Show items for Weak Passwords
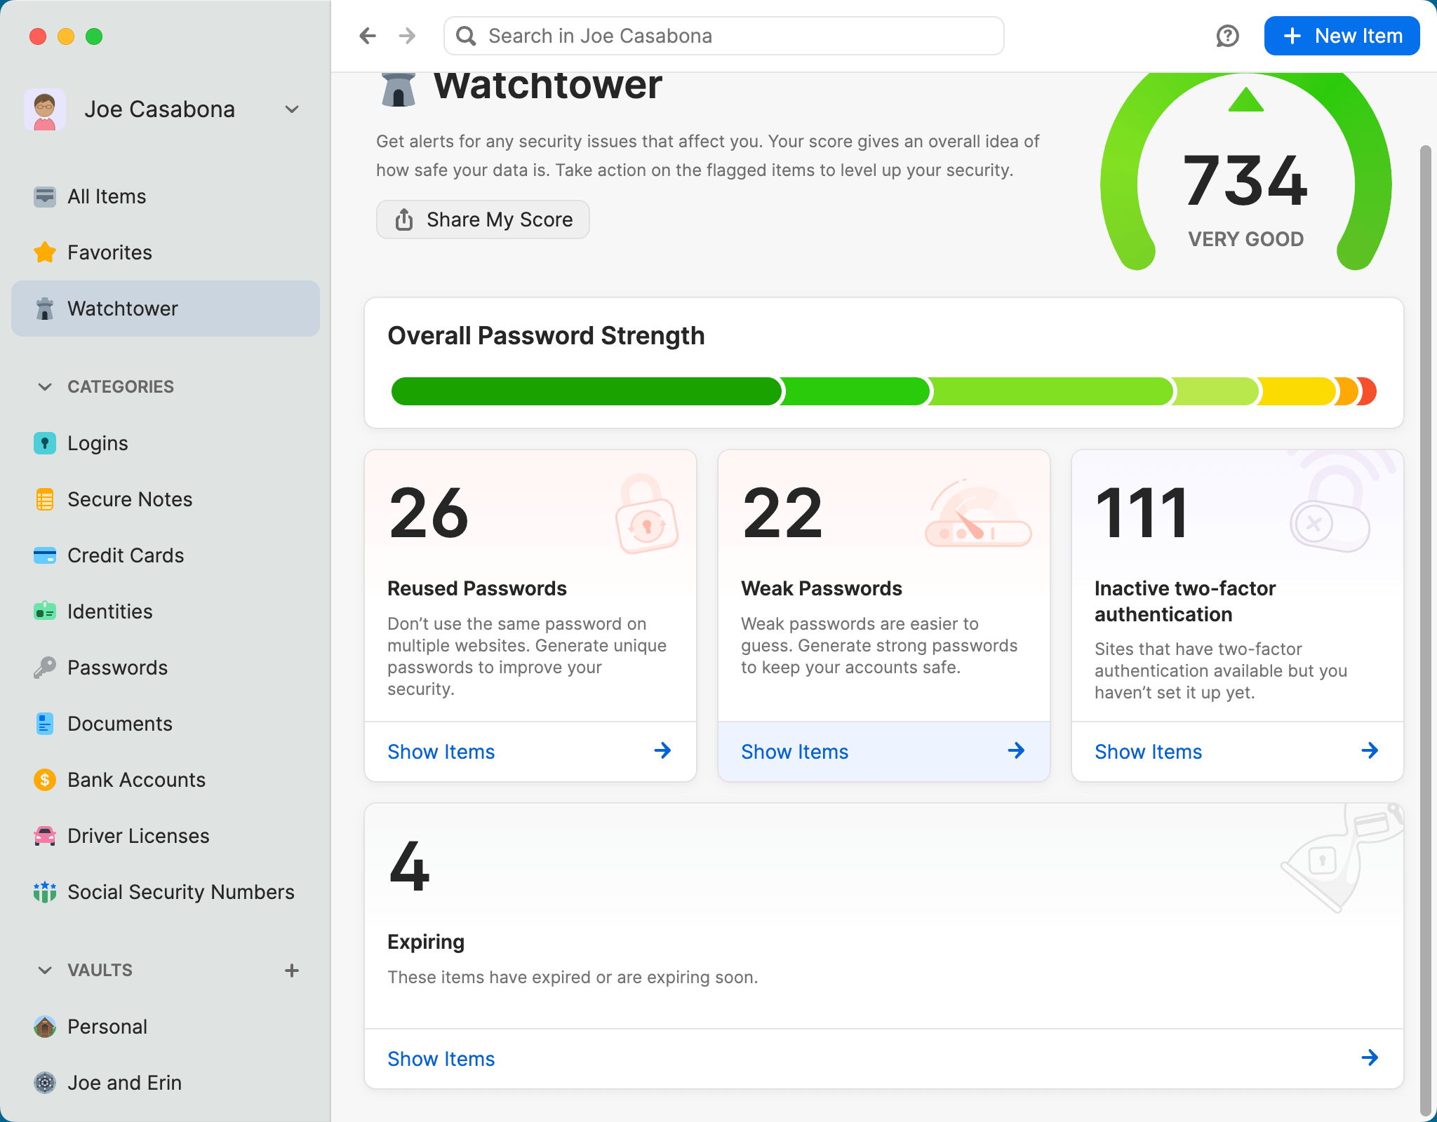 (883, 752)
